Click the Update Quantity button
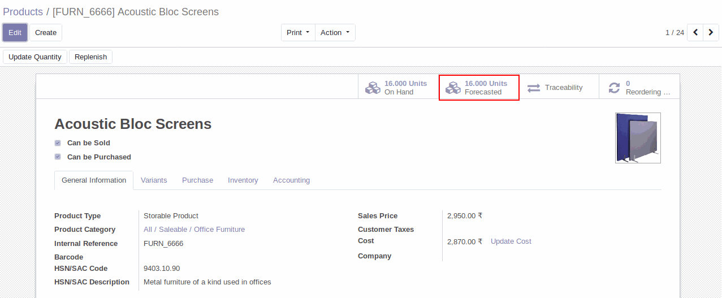This screenshot has width=722, height=298. click(35, 57)
